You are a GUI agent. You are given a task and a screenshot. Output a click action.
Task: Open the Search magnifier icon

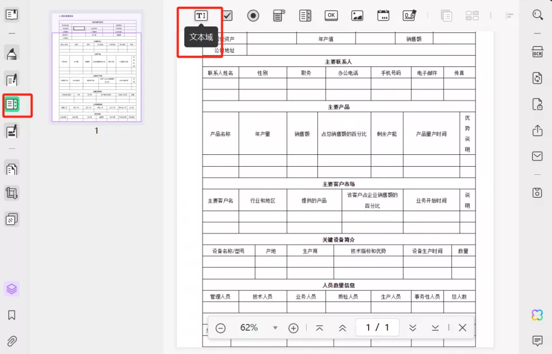(537, 15)
